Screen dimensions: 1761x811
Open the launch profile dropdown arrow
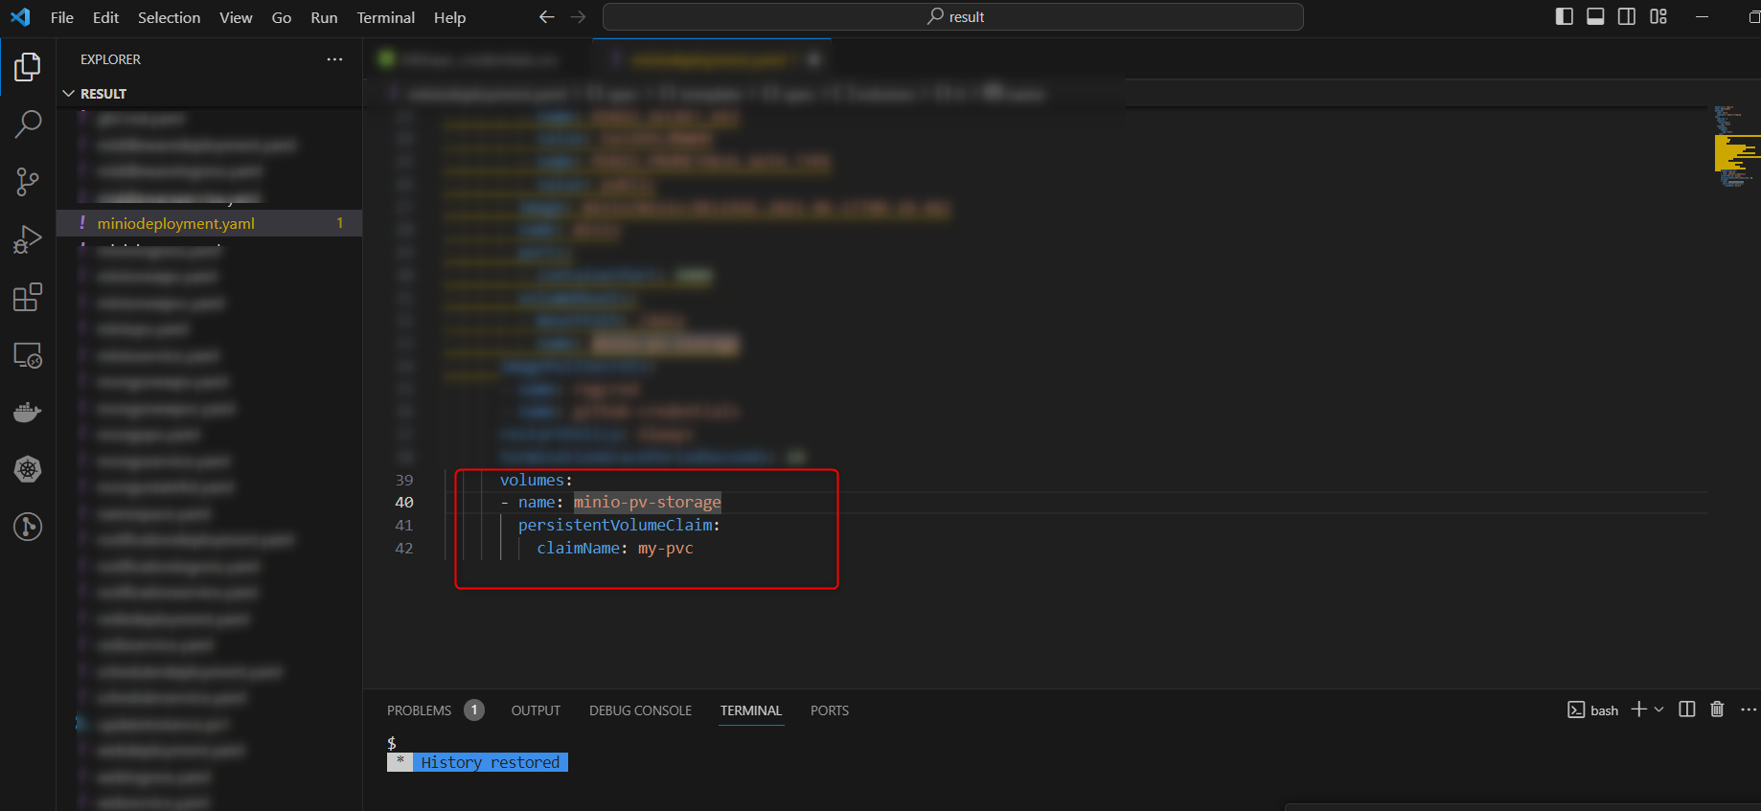1659,710
